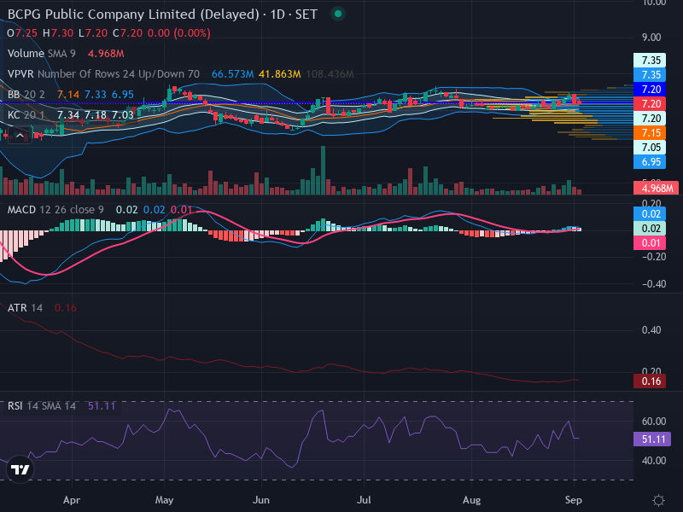Click the 4.968M volume axis label
Screen dimensions: 683x512
[656, 188]
